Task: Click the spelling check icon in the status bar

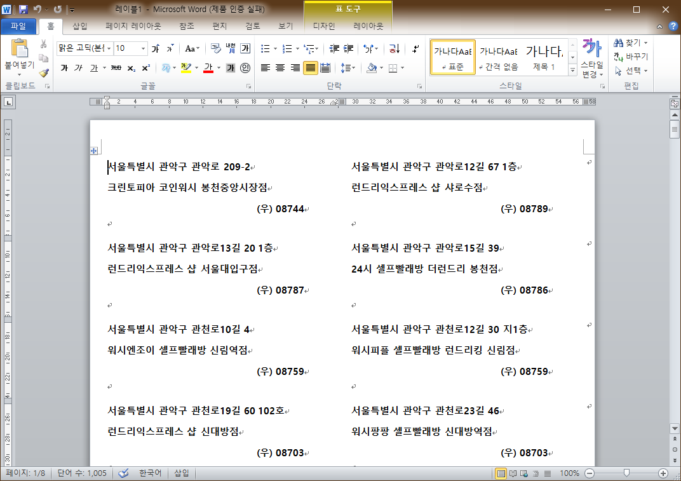Action: coord(123,473)
